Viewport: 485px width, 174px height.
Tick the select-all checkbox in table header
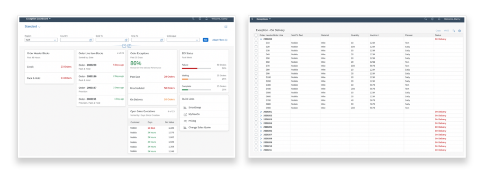tap(256, 35)
